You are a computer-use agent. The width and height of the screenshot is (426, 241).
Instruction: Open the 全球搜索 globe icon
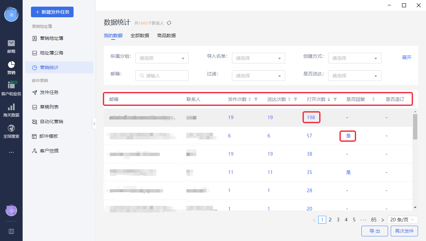pyautogui.click(x=11, y=128)
